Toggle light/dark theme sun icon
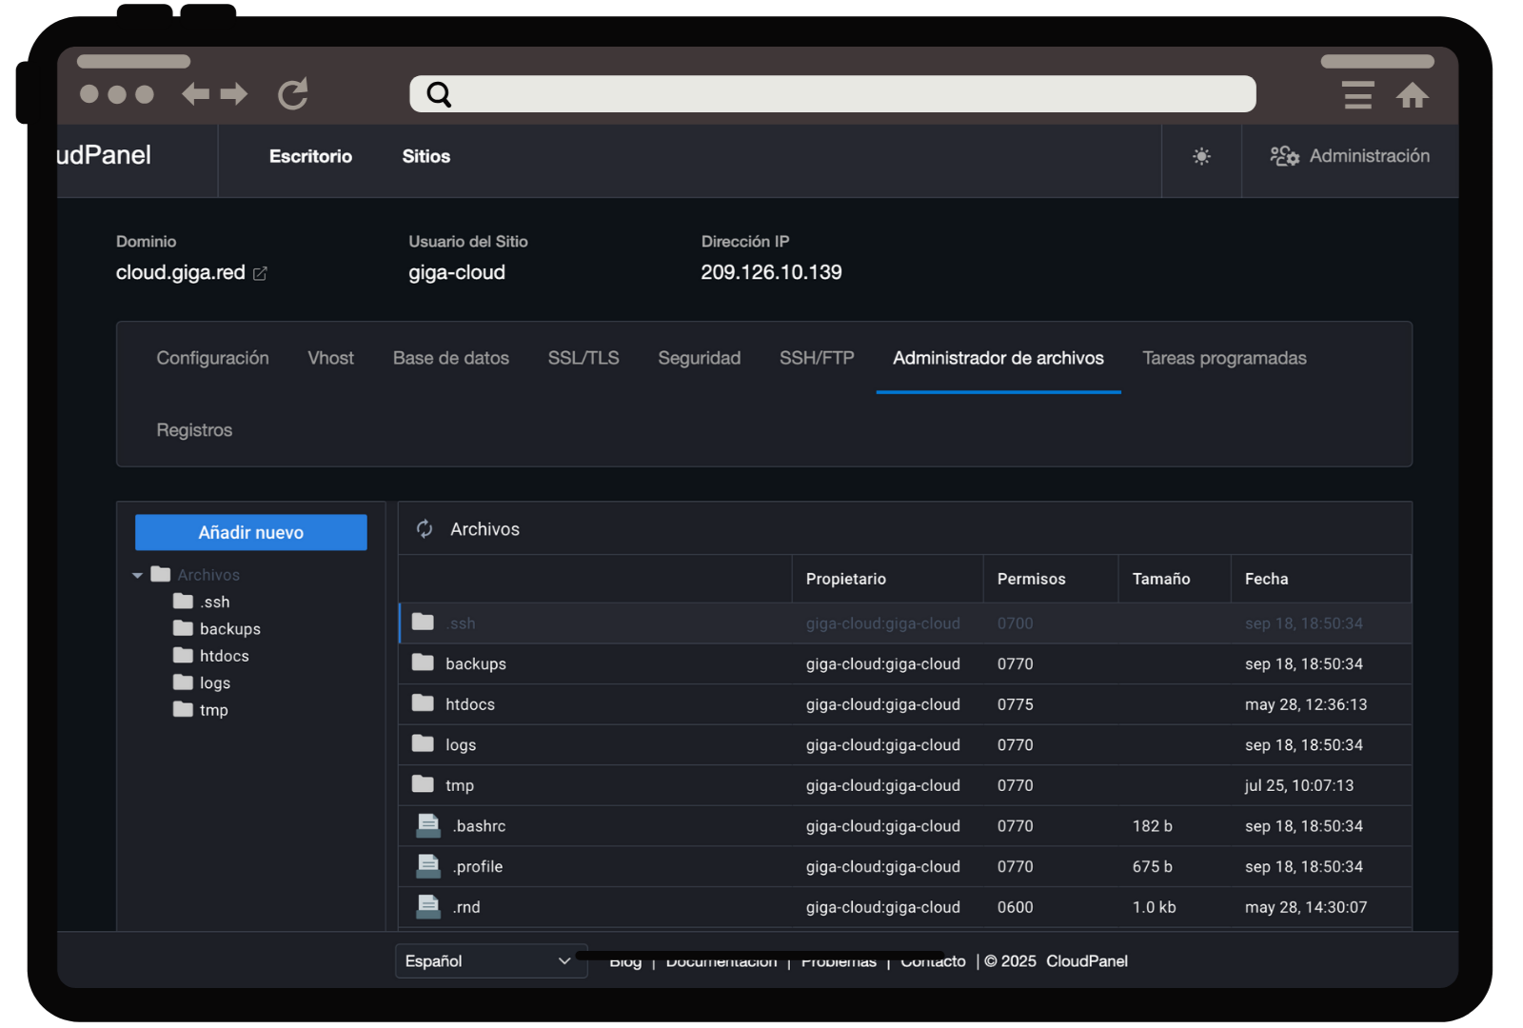The height and width of the screenshot is (1028, 1523). [x=1201, y=156]
